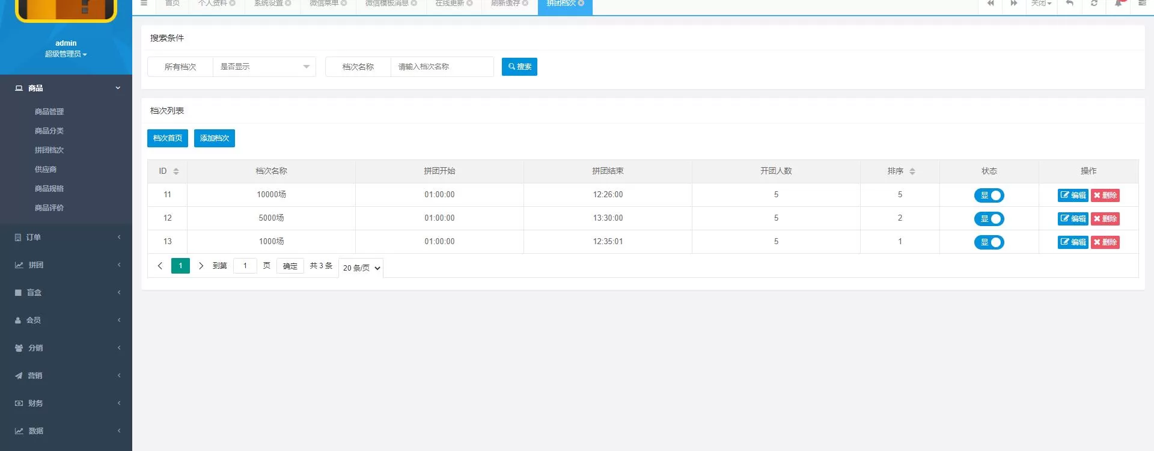
Task: Click the 添加档次 button
Action: pos(214,138)
